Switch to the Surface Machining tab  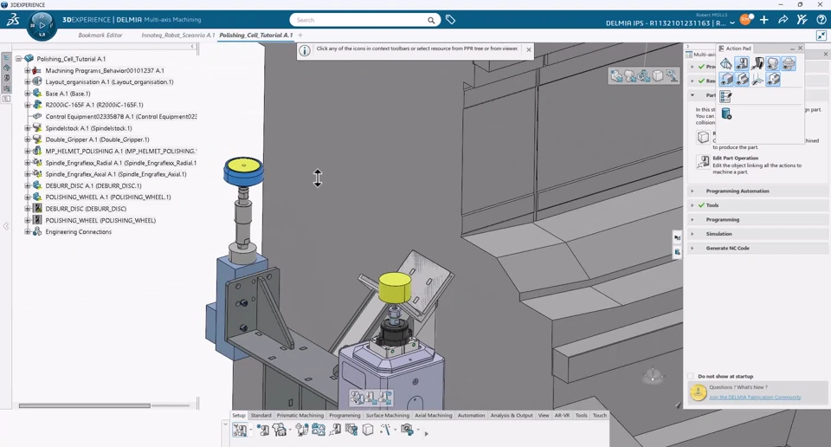coord(388,415)
